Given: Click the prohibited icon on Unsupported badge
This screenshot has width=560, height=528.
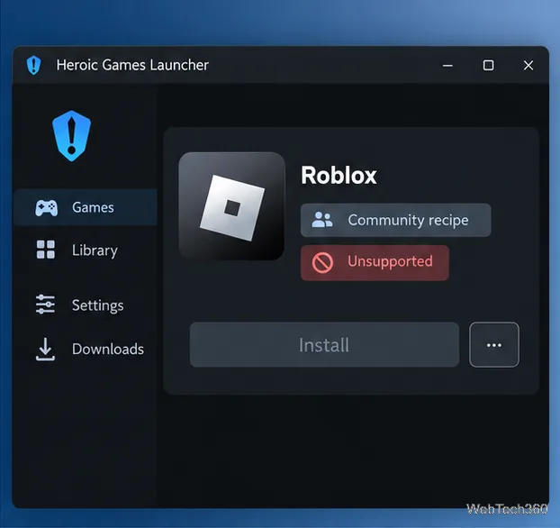Looking at the screenshot, I should (x=322, y=263).
